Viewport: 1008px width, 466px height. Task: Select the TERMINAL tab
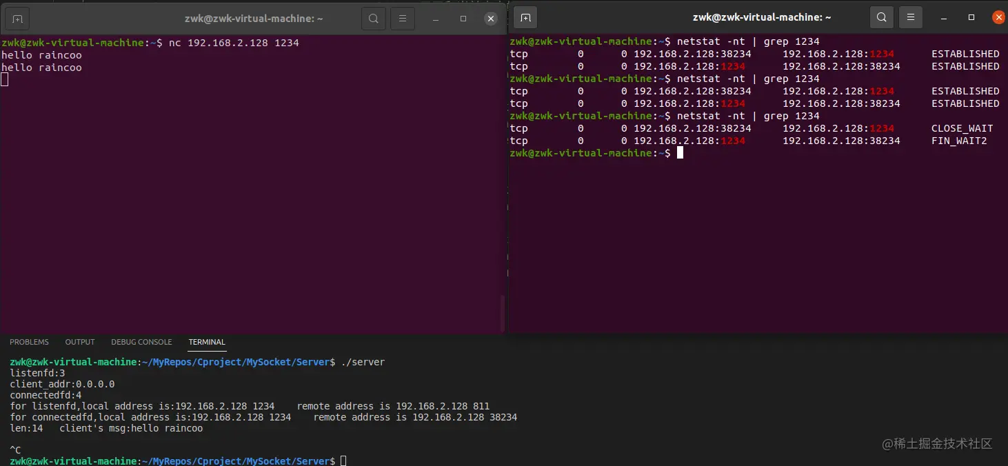point(207,342)
